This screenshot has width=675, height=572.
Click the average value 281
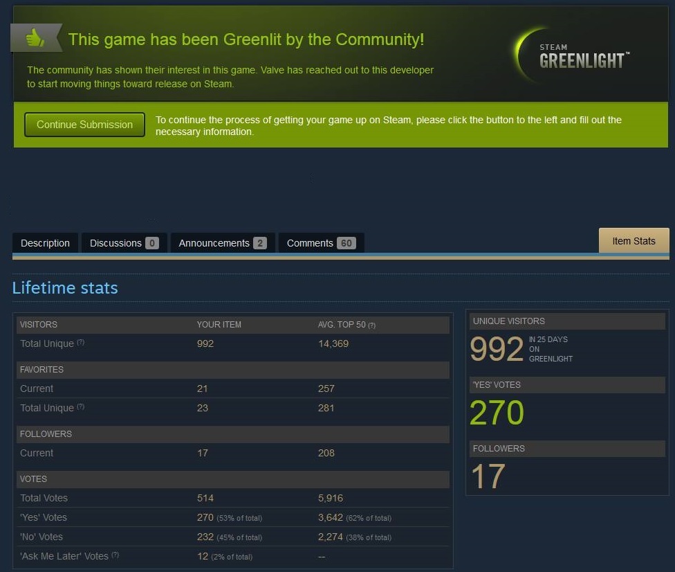[326, 408]
